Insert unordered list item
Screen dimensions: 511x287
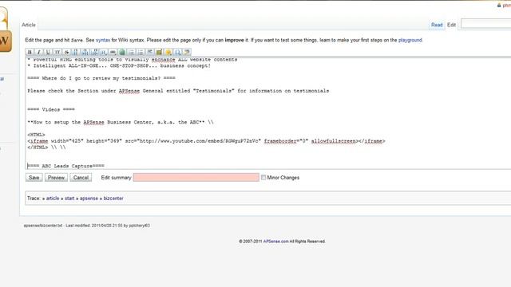click(x=141, y=52)
